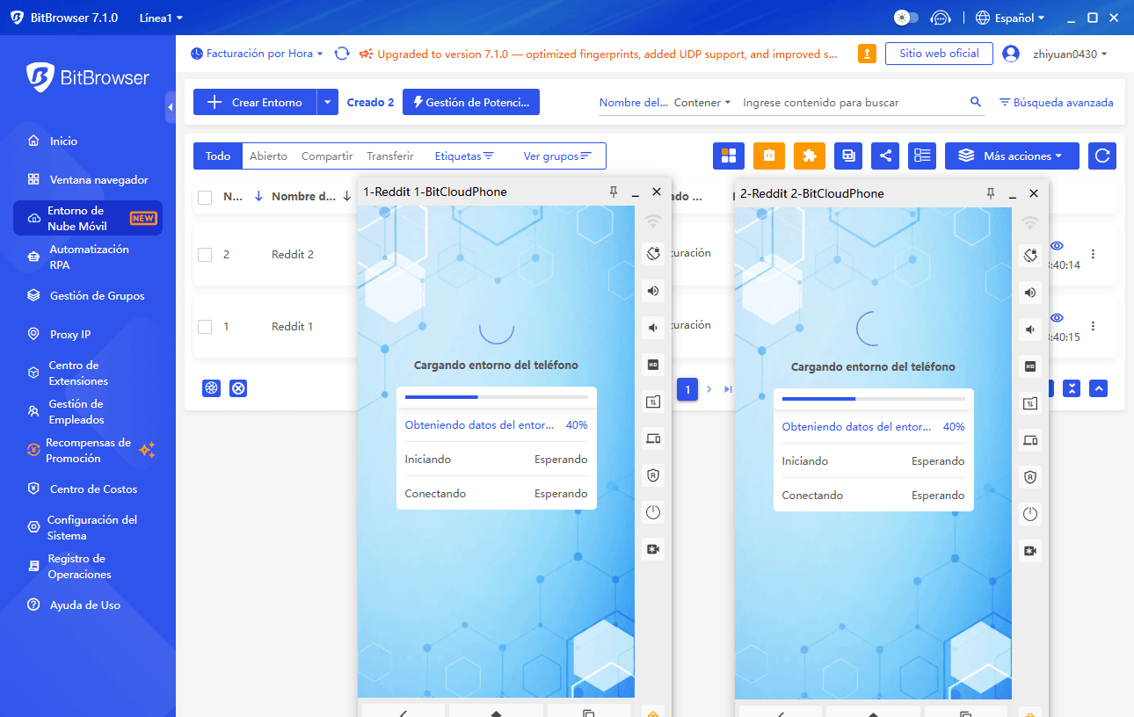Rotate screen in 1-Reddit 1 phone window
Screen dimensions: 1134x717
tap(652, 254)
